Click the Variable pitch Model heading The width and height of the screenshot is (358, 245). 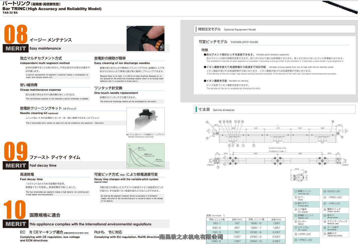coord(228,42)
